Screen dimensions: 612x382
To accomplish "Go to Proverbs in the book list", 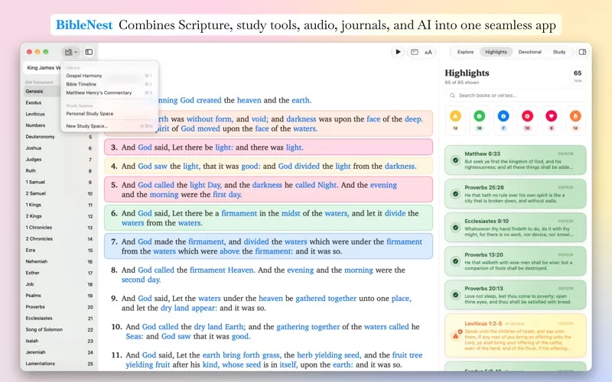I will (x=59, y=307).
